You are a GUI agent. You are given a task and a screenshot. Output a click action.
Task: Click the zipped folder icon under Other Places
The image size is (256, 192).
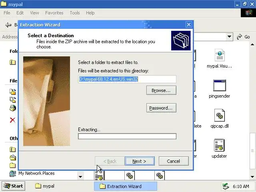12,149
